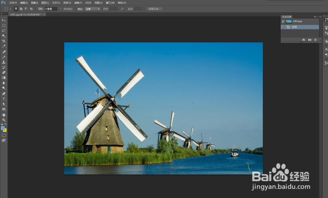This screenshot has width=328, height=198.
Task: Swap foreground and background colors
Action: click(x=6, y=124)
